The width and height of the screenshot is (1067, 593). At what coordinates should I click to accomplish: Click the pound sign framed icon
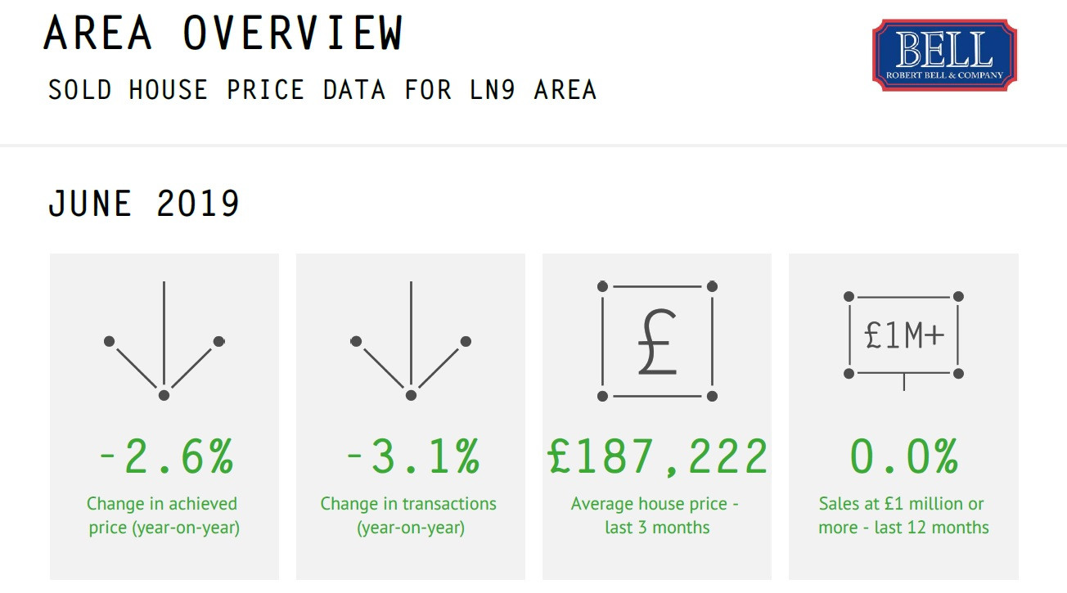(657, 341)
